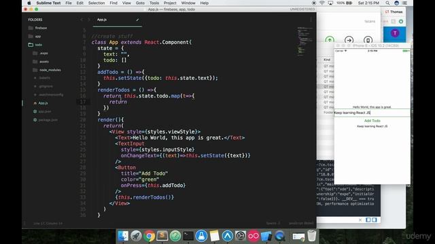Go forward with tab navigation right arrow

89,20
